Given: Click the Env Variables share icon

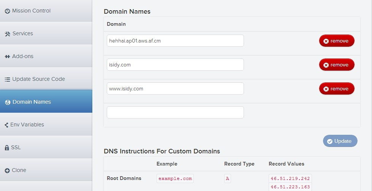Looking at the screenshot, I should [7, 125].
